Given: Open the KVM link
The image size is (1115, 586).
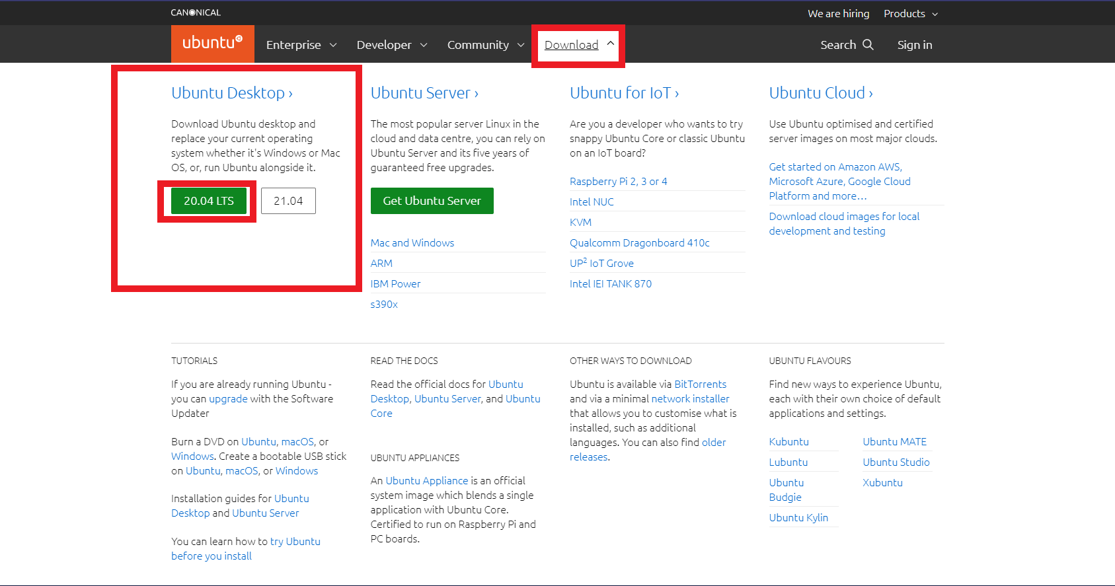Looking at the screenshot, I should (580, 223).
